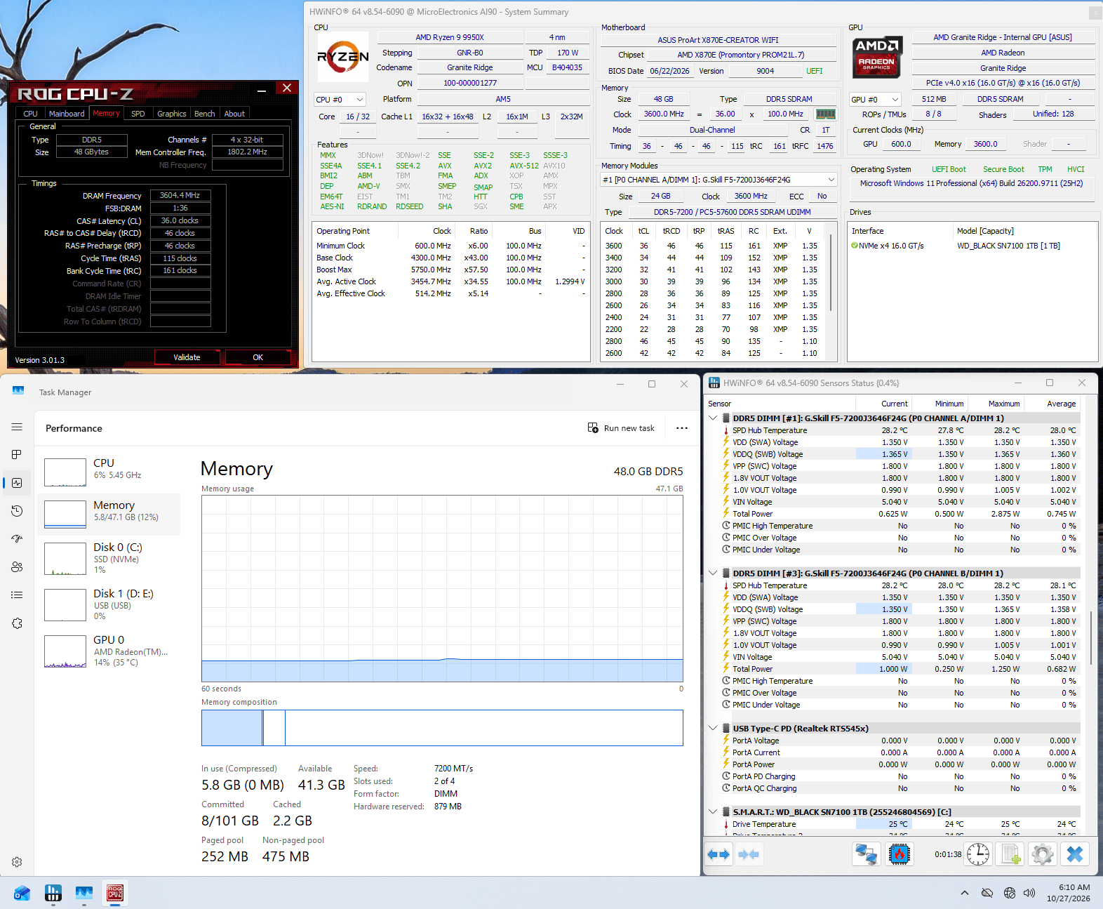Open Startup apps in Task Manager sidebar
This screenshot has height=909, width=1103.
pyautogui.click(x=17, y=539)
